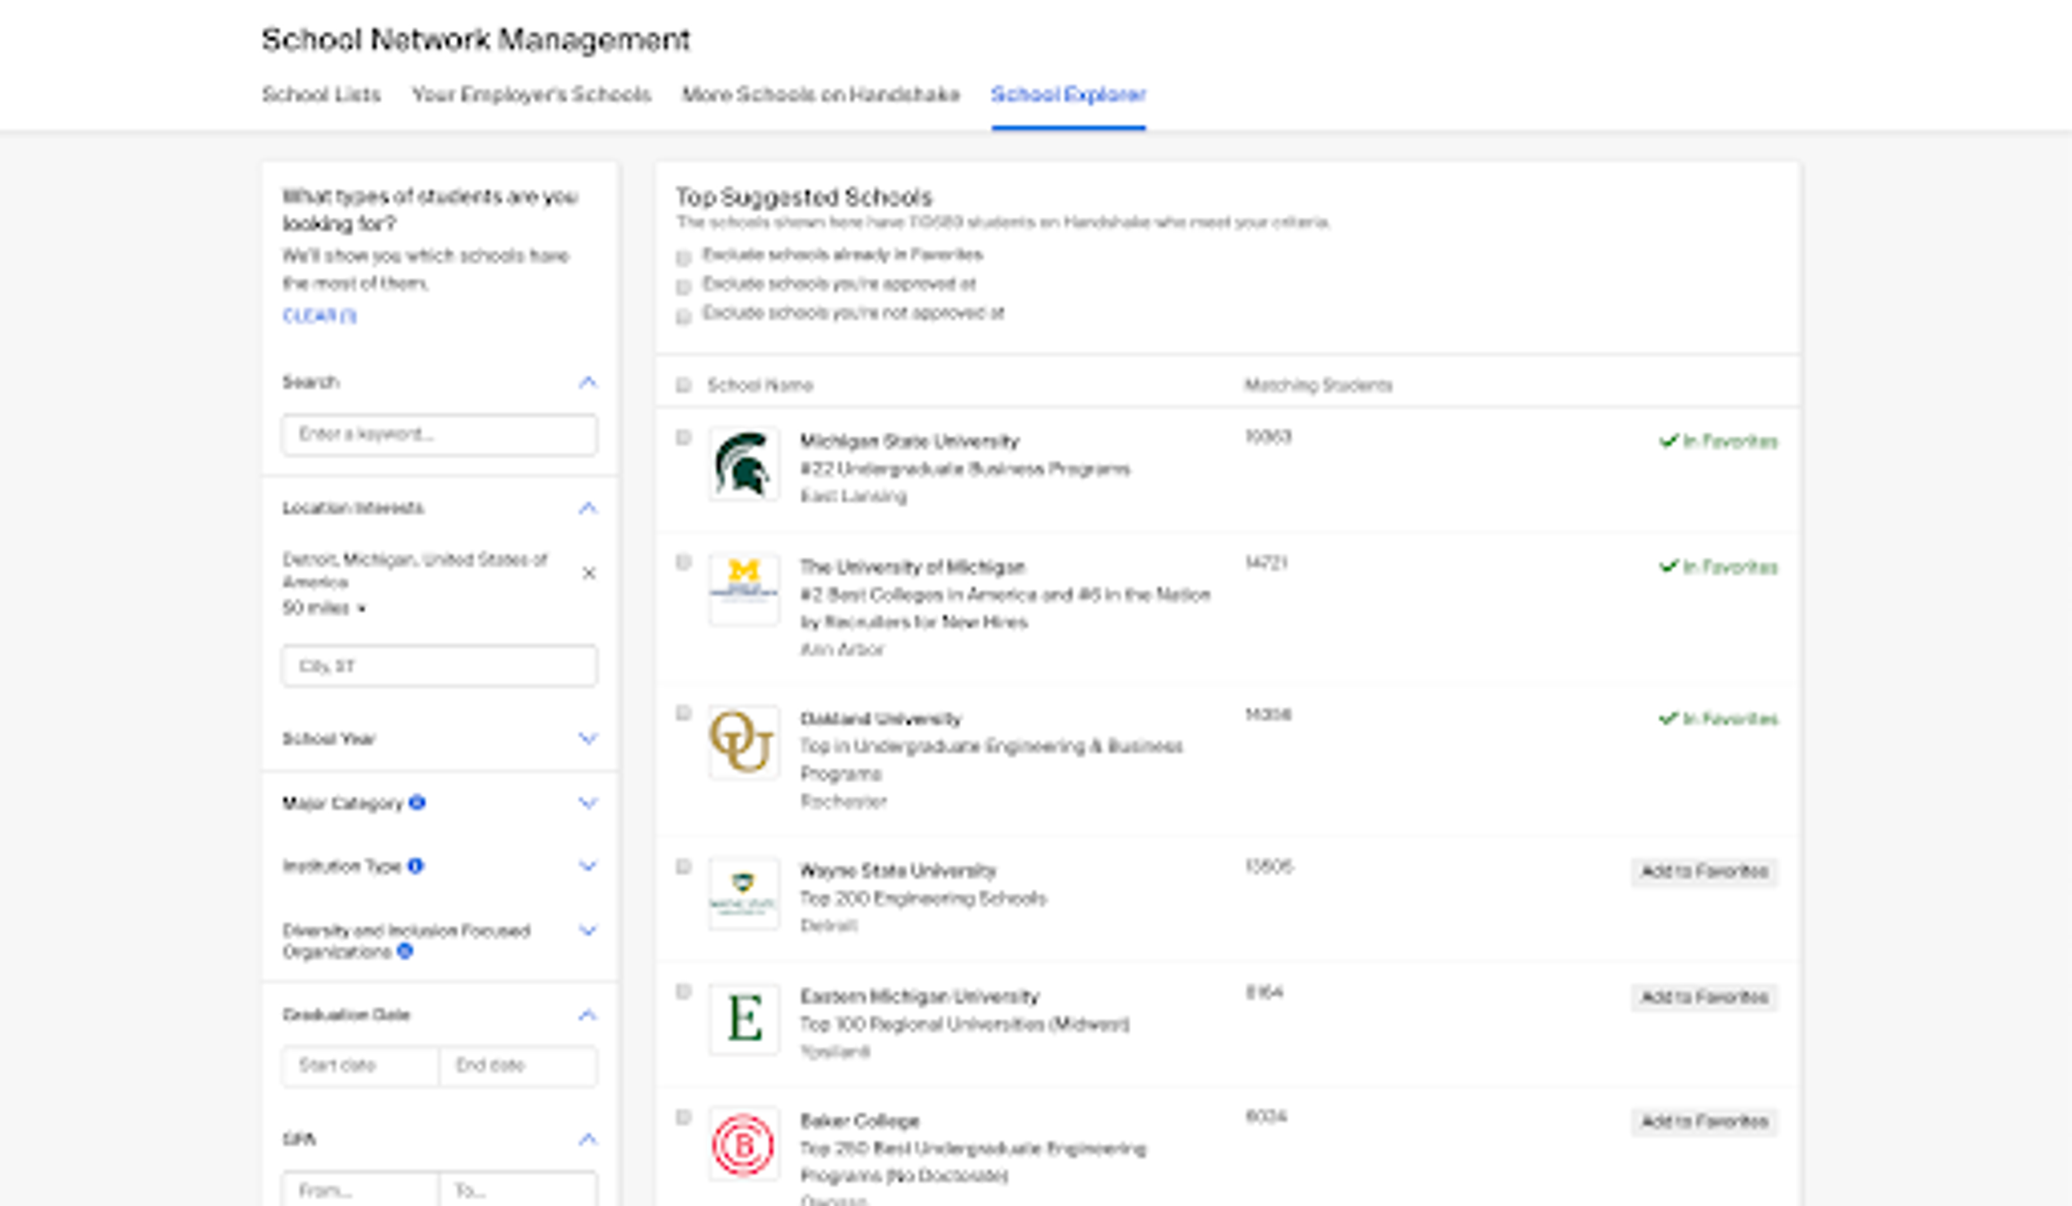Image resolution: width=2072 pixels, height=1206 pixels.
Task: Click Oakland University OU logo
Action: click(x=744, y=741)
